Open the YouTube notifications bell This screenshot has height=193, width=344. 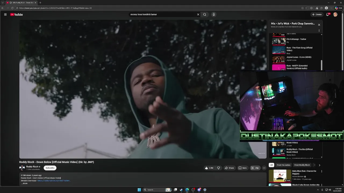click(328, 14)
